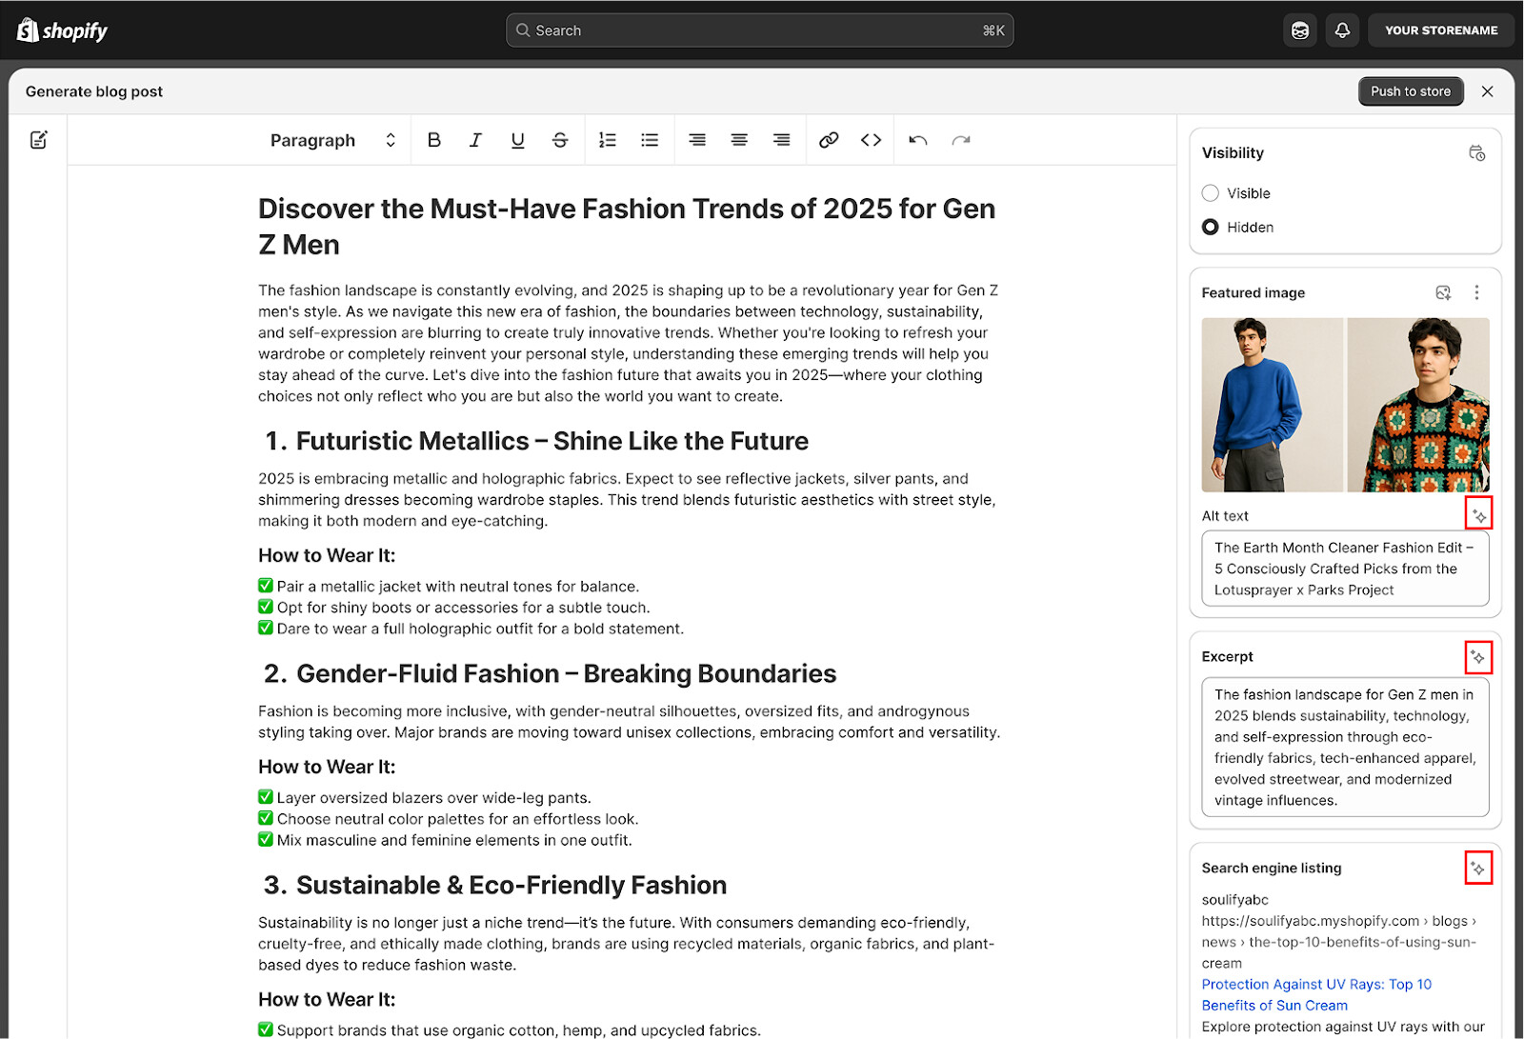Click the blog post title heading

(x=627, y=227)
